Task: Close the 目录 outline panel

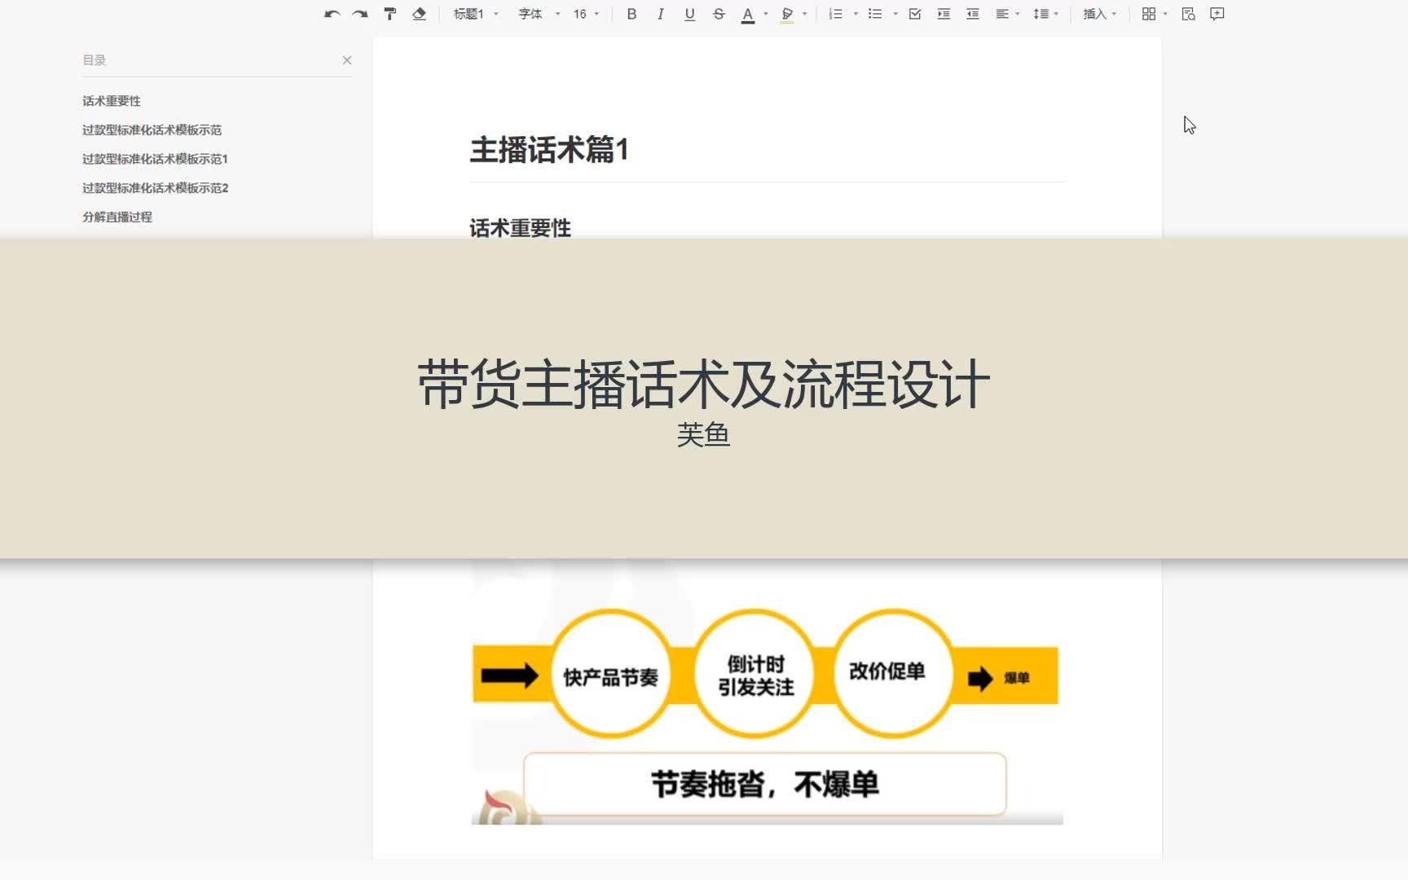Action: click(347, 60)
